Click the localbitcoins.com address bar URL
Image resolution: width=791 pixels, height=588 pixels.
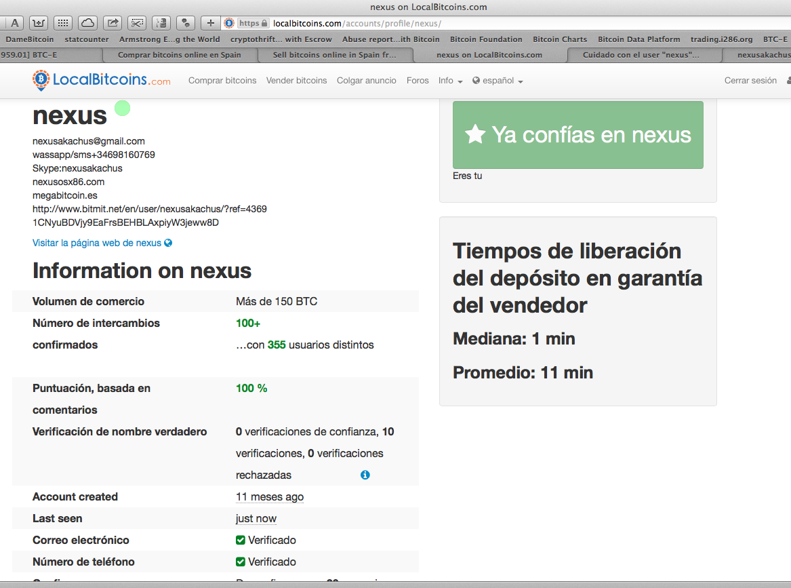[x=357, y=23]
